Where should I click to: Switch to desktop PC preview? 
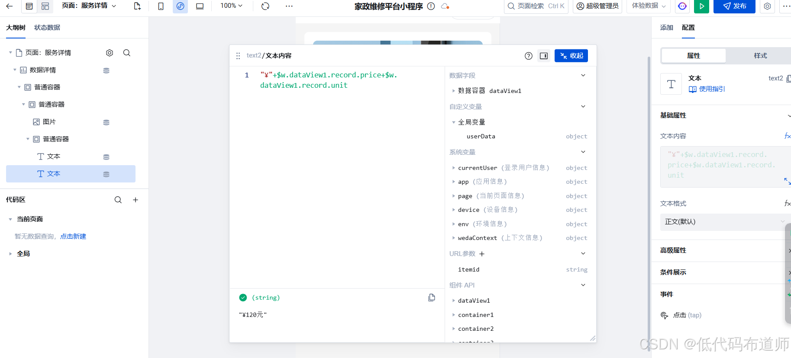pos(200,6)
